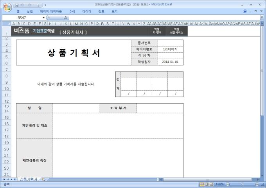
Task: Select the column Z header
Action: coord(144,24)
